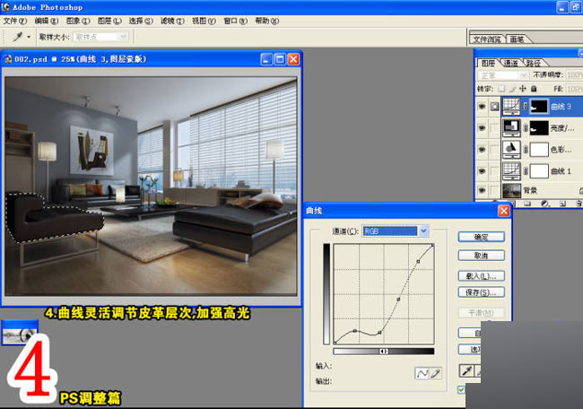Open the 图象 menu
Viewport: 583px width, 409px height.
[78, 21]
